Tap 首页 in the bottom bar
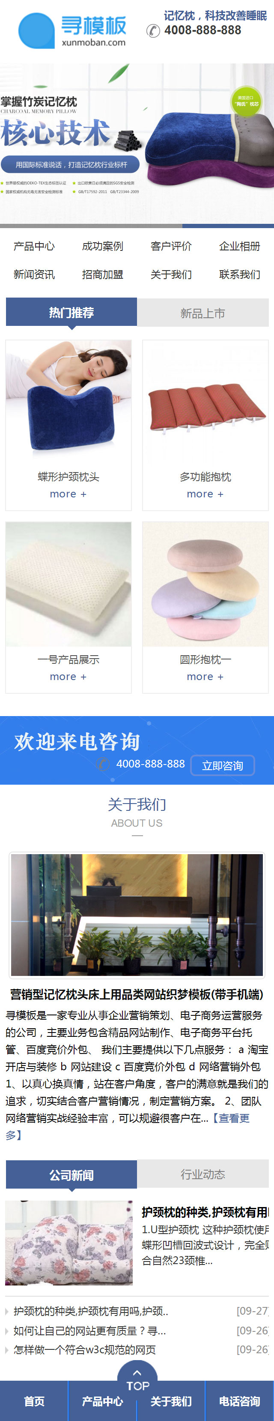This screenshot has height=1421, width=274. (x=34, y=1401)
